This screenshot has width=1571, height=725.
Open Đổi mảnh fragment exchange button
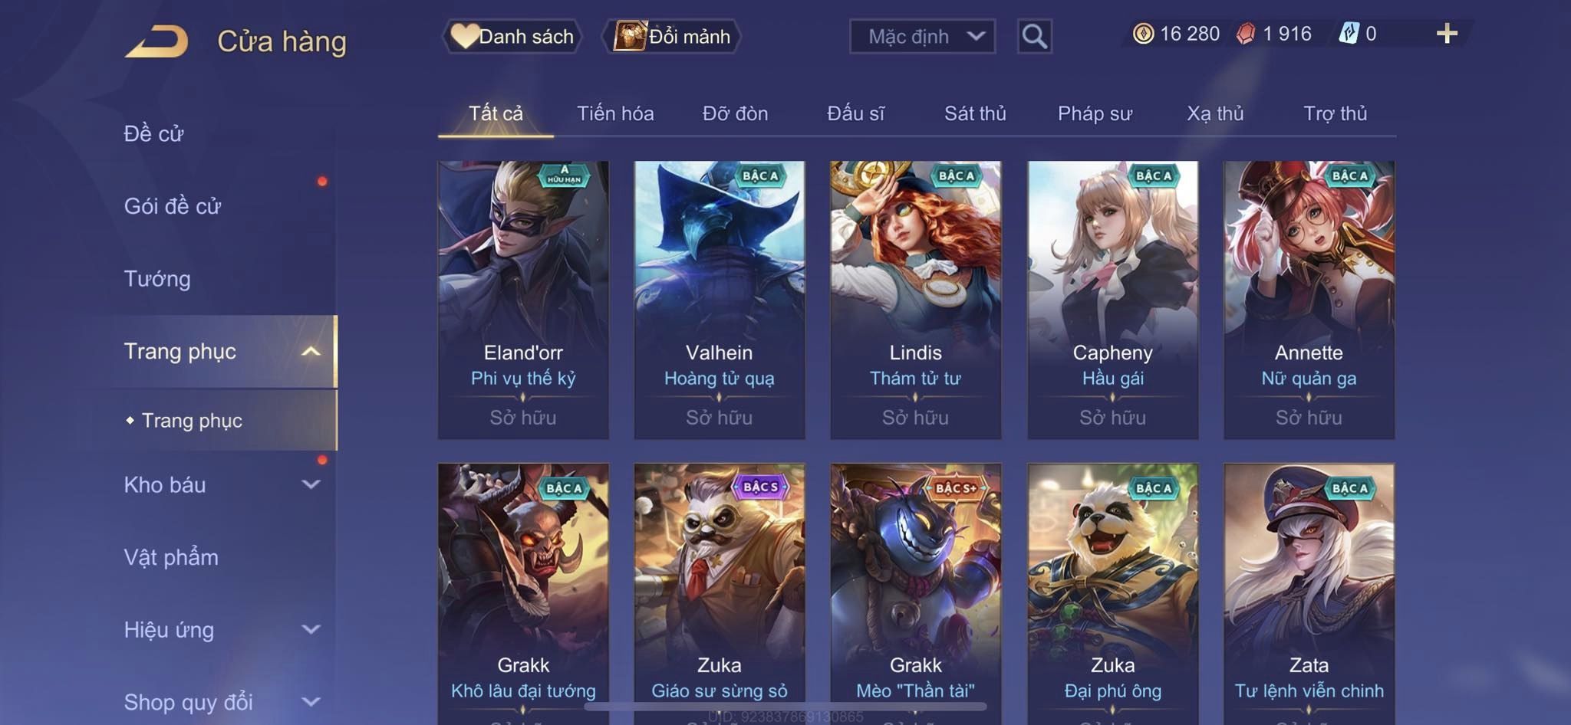(671, 36)
